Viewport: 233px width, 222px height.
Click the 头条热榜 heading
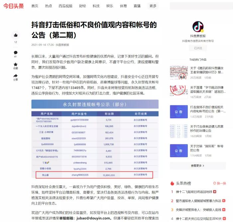[183, 183]
